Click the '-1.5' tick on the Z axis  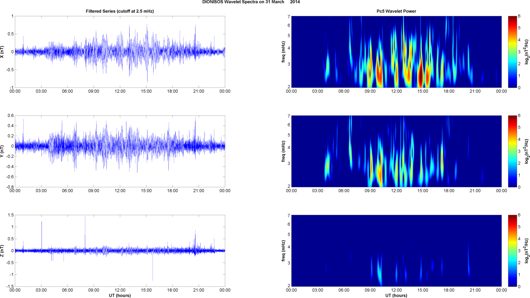point(10,286)
